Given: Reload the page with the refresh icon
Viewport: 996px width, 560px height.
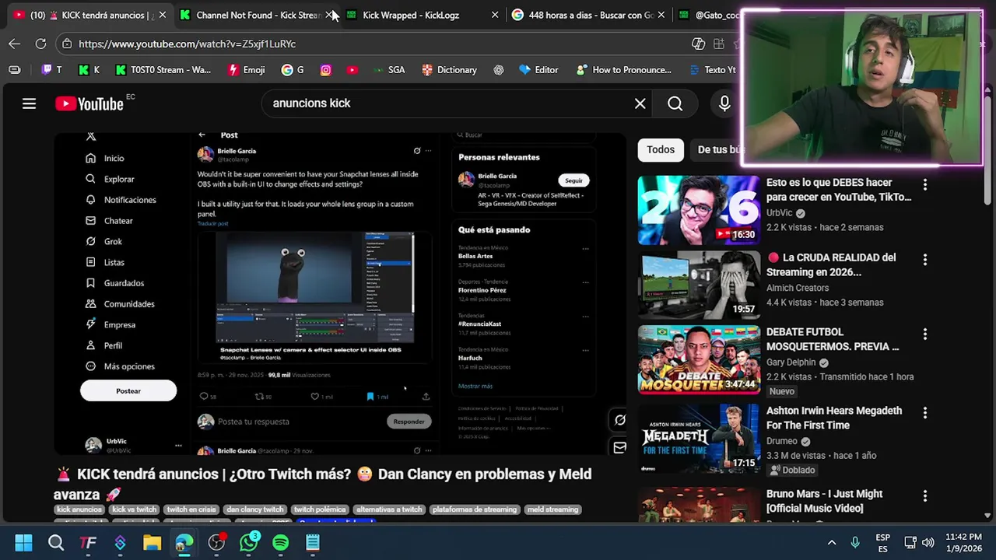Looking at the screenshot, I should pyautogui.click(x=40, y=44).
